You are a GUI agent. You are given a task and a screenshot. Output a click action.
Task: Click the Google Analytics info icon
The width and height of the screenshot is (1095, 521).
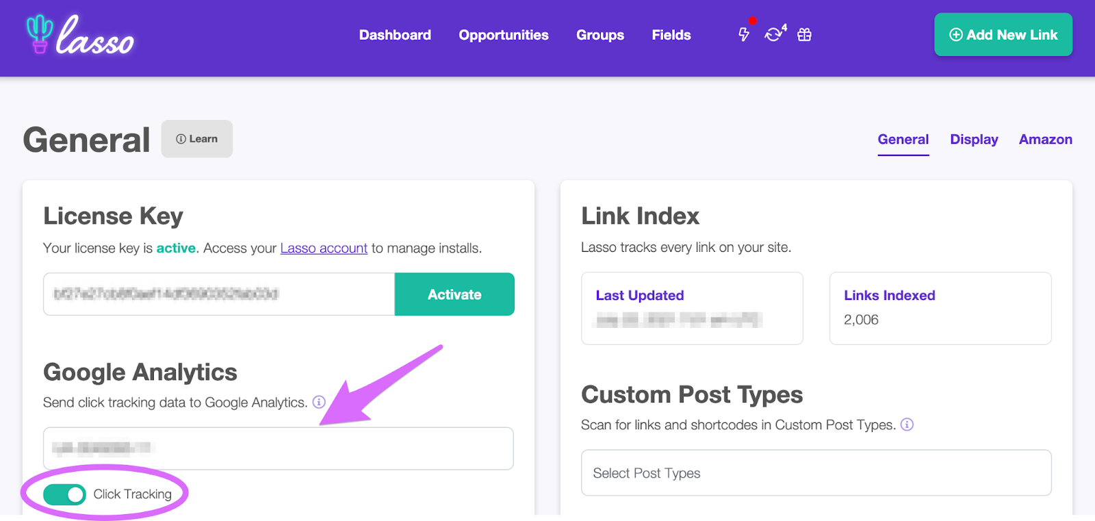click(319, 402)
